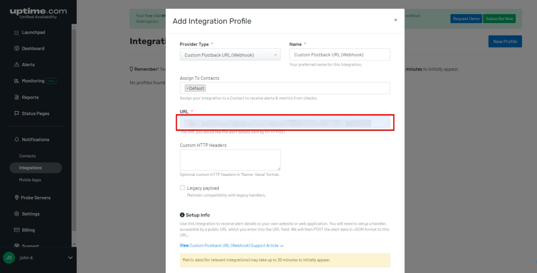
Task: Open the Provider Type dropdown
Action: click(x=230, y=55)
